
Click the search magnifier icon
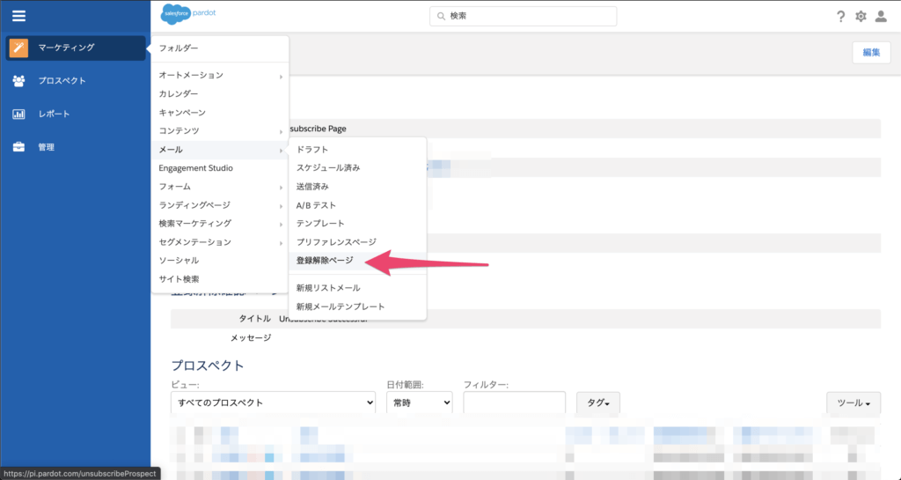pyautogui.click(x=442, y=17)
